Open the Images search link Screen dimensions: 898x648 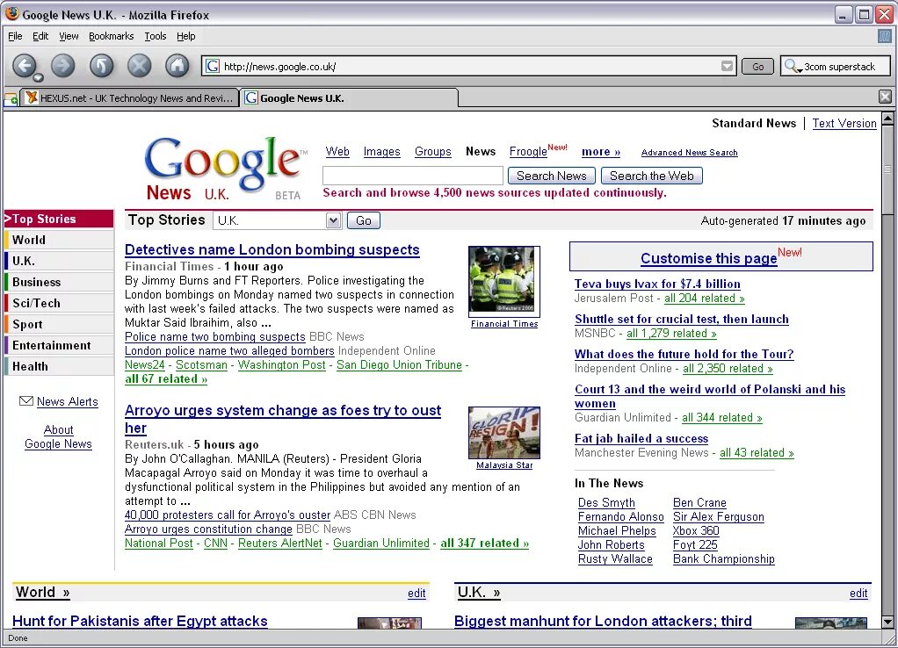[x=381, y=152]
